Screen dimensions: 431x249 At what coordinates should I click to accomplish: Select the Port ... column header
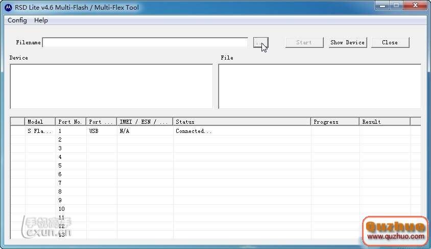coord(102,122)
